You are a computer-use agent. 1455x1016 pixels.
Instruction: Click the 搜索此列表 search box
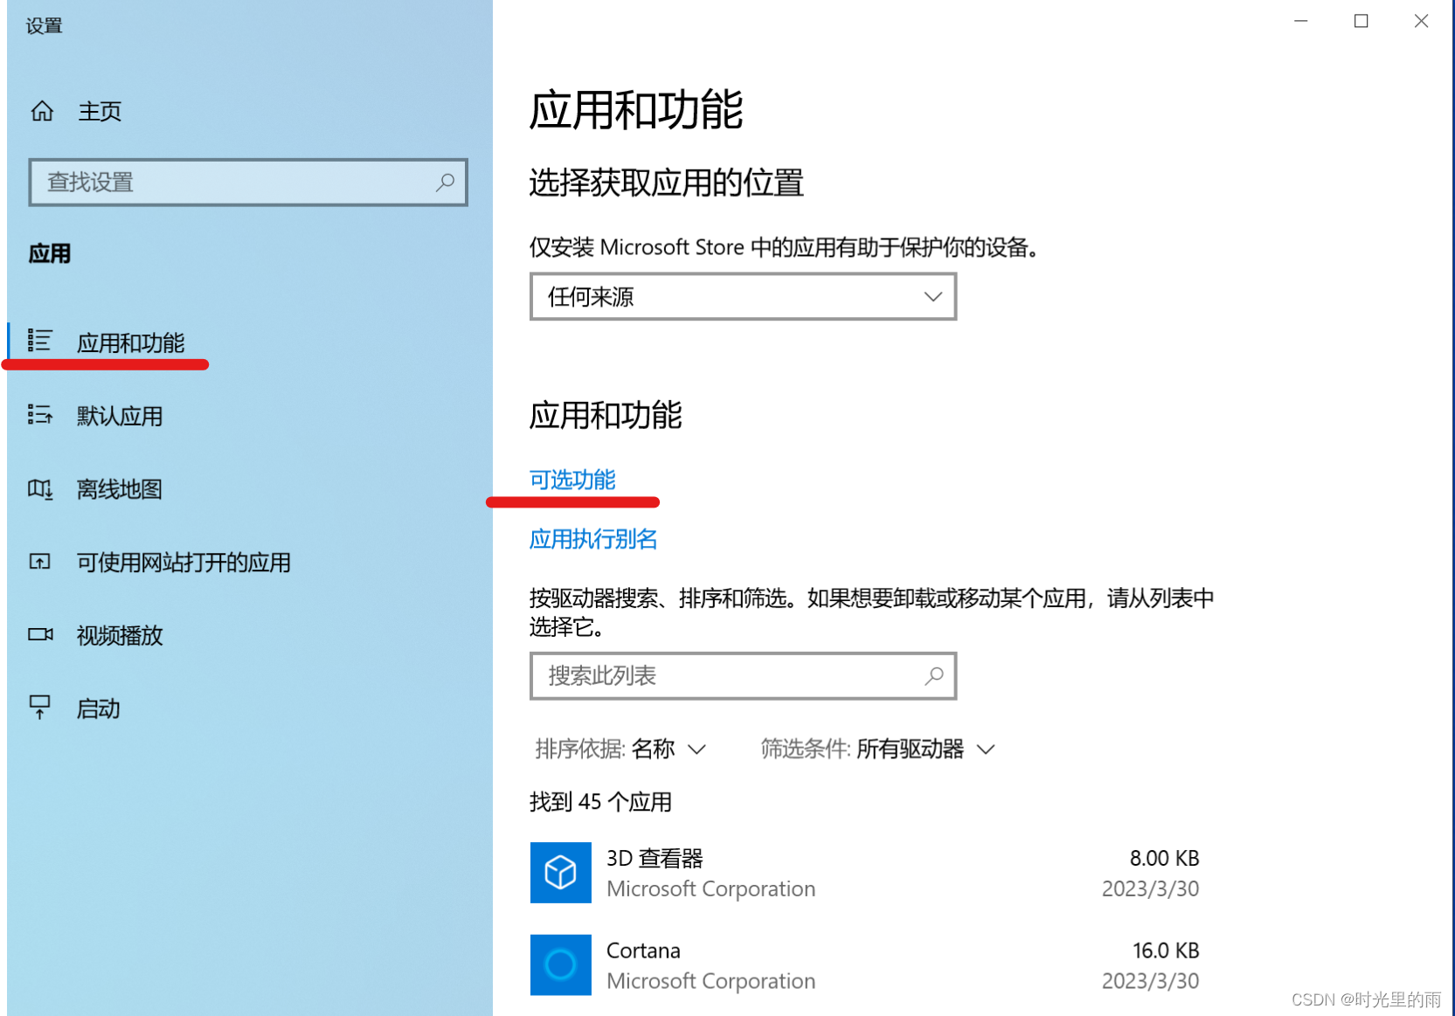click(743, 675)
